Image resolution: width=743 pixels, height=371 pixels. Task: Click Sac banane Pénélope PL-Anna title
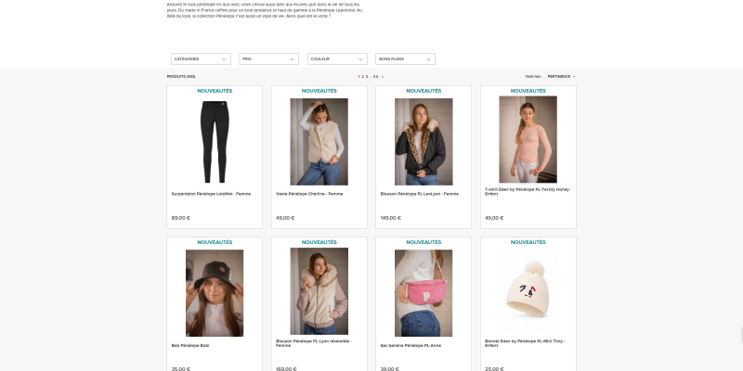click(x=411, y=346)
